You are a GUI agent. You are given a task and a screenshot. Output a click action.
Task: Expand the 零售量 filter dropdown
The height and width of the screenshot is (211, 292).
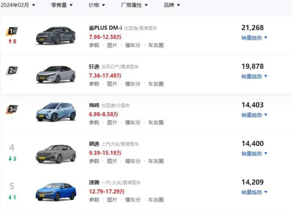coord(62,5)
